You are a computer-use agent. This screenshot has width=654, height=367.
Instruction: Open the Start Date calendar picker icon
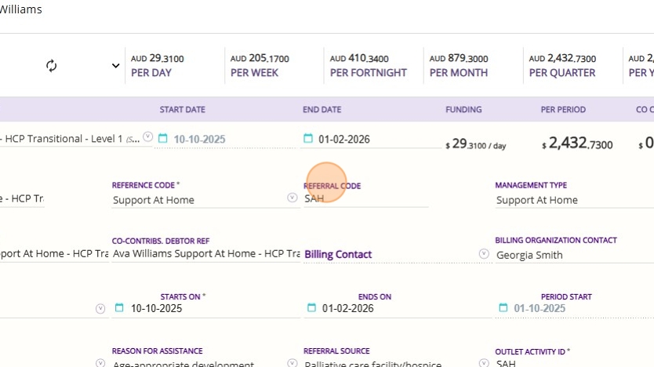tap(163, 139)
